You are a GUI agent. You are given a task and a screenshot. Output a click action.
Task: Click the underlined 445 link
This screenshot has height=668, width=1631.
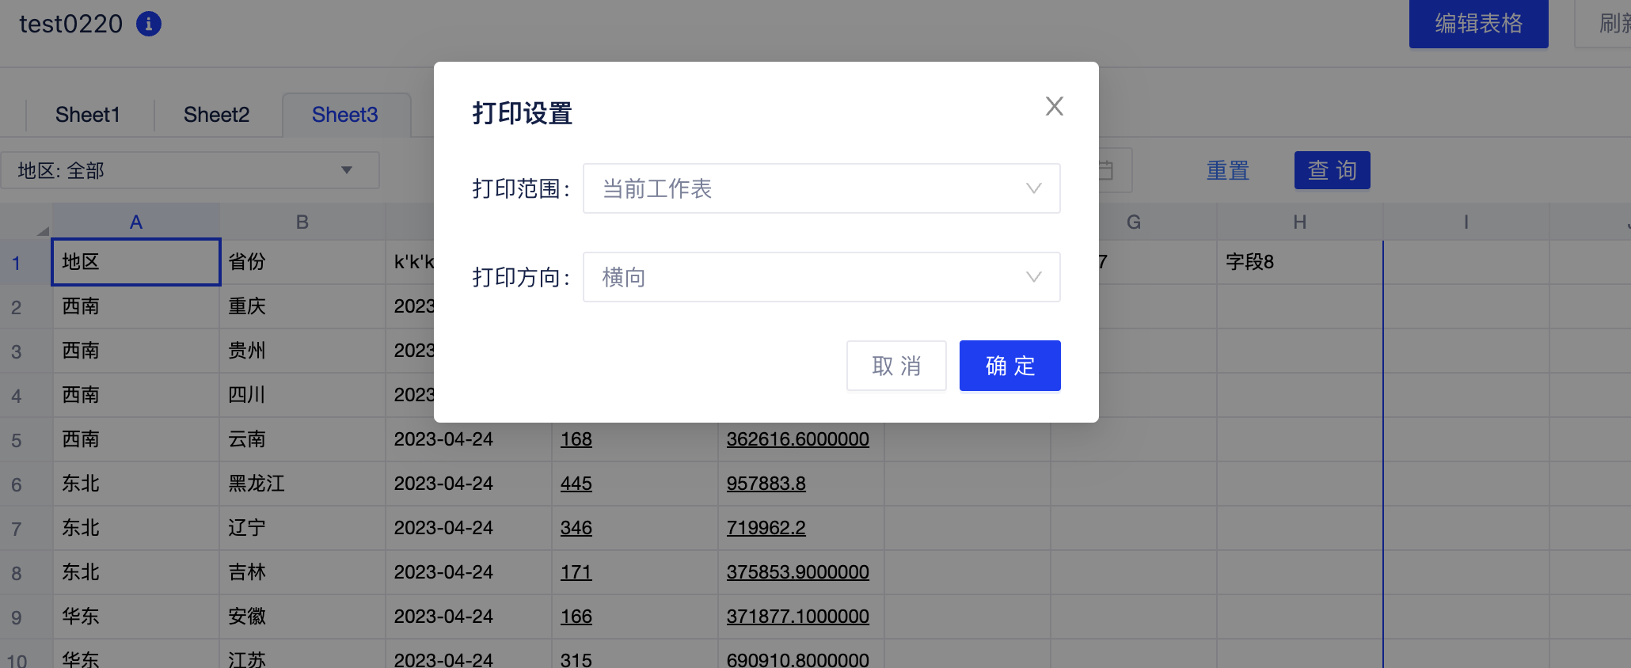576,484
